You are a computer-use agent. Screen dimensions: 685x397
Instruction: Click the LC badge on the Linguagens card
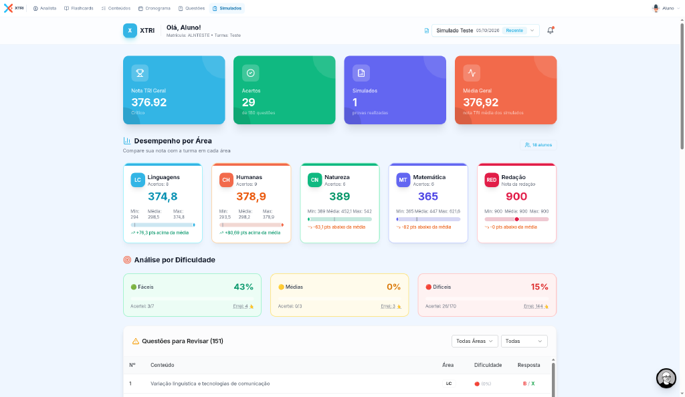point(138,180)
